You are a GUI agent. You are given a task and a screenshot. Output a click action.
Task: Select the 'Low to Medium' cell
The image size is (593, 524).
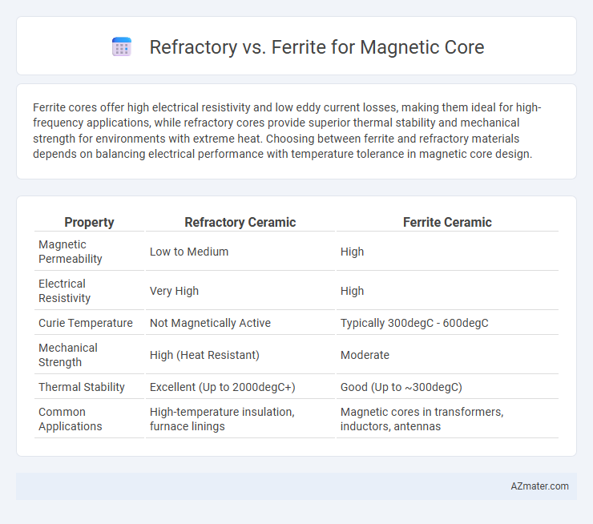coord(189,252)
